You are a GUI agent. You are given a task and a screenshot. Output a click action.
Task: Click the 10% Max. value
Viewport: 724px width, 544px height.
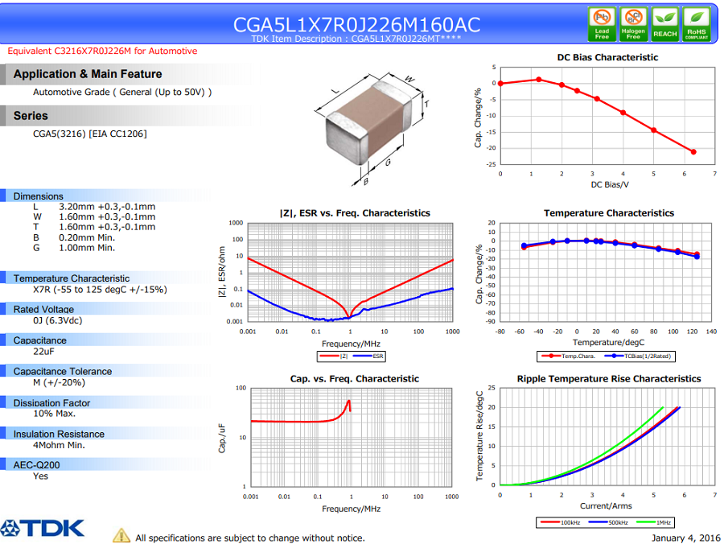54,414
